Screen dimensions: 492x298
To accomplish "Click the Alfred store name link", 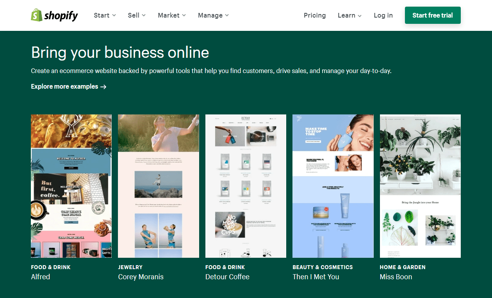I will click(x=41, y=277).
